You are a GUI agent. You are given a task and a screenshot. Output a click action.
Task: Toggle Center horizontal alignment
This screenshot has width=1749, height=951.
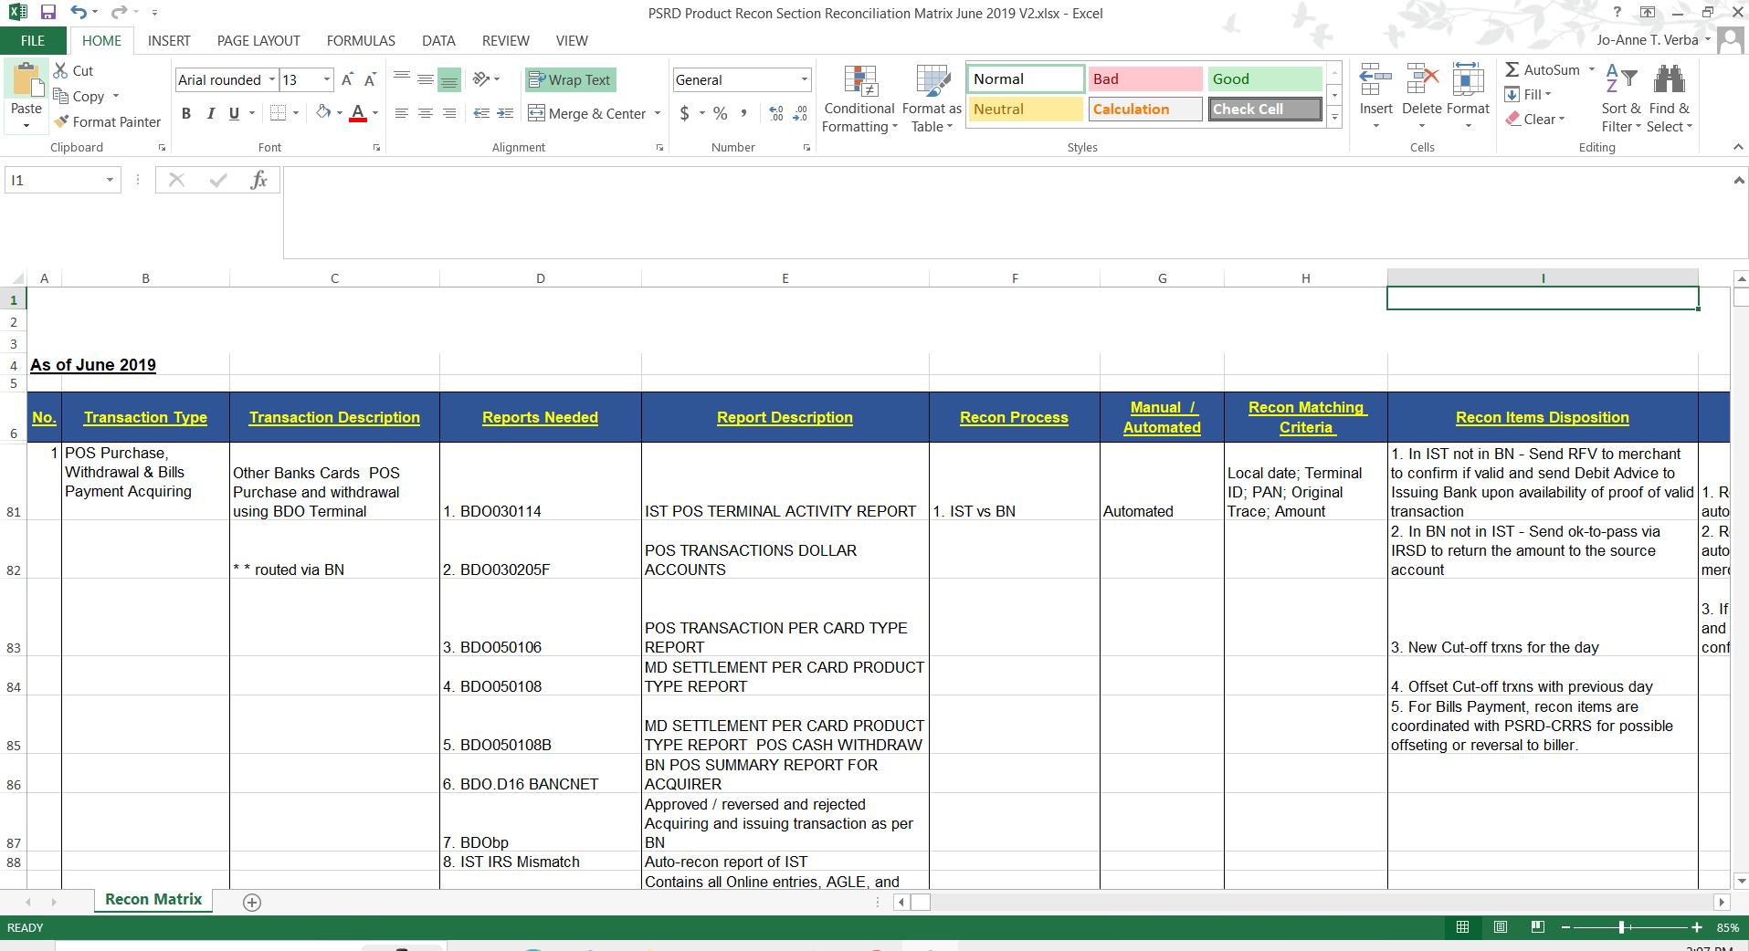[426, 113]
